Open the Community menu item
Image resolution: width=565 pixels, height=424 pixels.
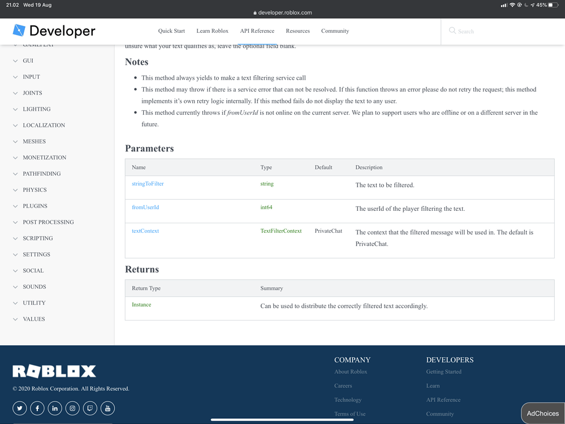[335, 31]
